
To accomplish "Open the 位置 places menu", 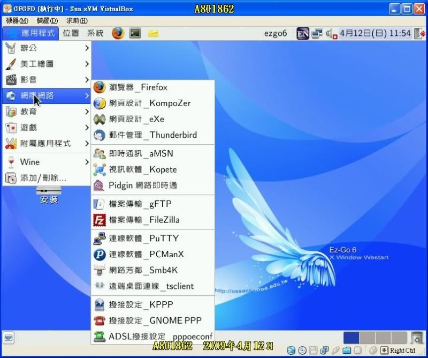I will tap(71, 33).
